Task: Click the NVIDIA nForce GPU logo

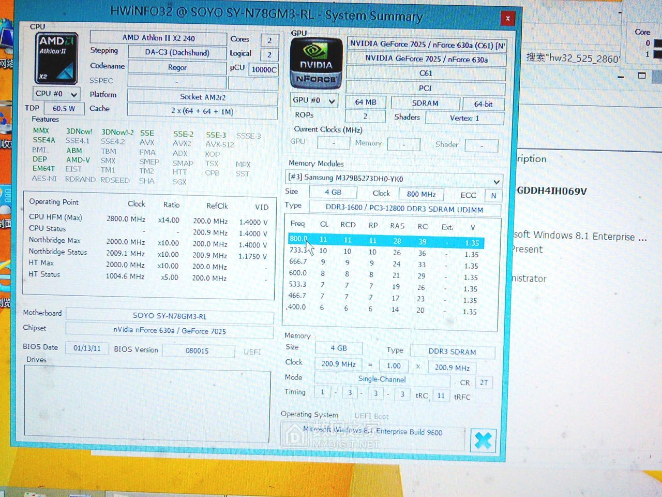Action: 315,63
